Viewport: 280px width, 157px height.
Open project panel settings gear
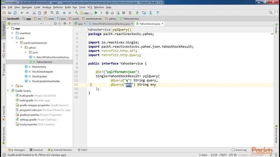click(x=65, y=24)
